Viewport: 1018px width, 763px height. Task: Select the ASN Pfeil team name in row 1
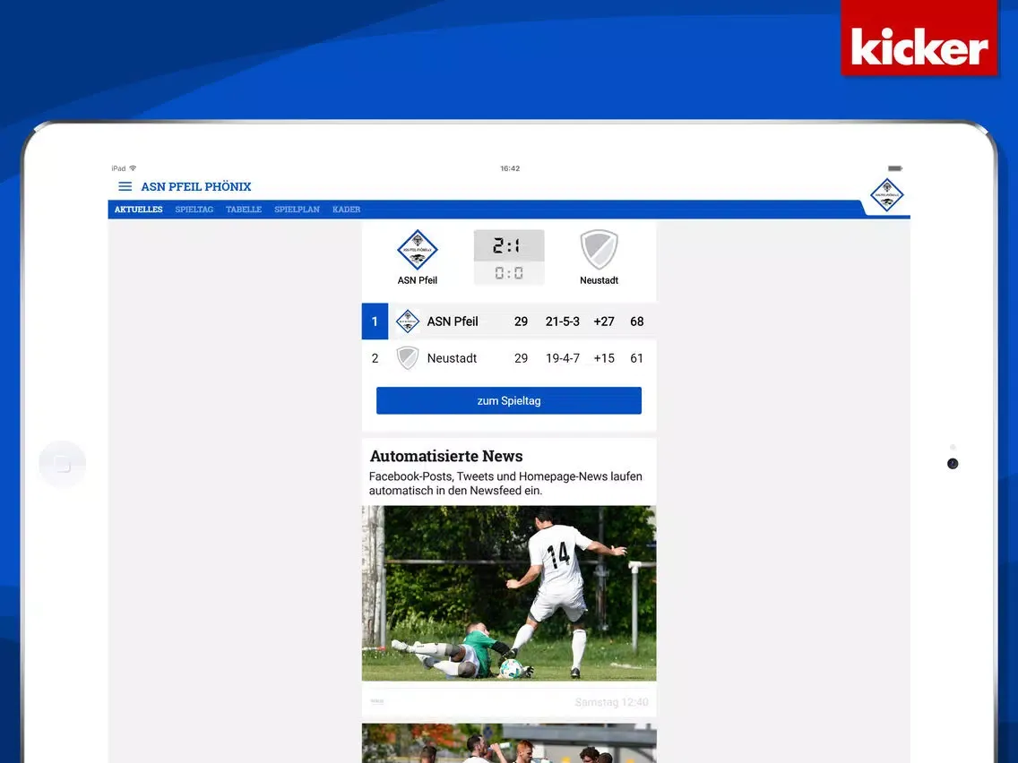(x=453, y=321)
